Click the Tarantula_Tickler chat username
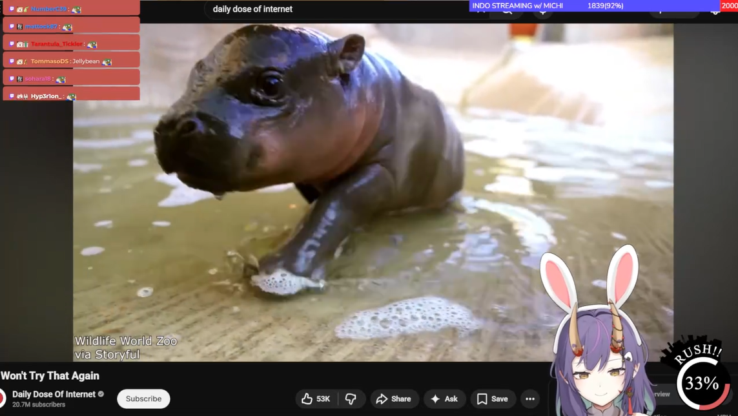Image resolution: width=738 pixels, height=416 pixels. (x=56, y=44)
